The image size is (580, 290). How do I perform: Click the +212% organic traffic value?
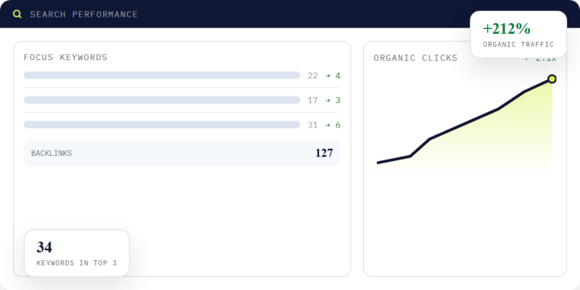(507, 28)
